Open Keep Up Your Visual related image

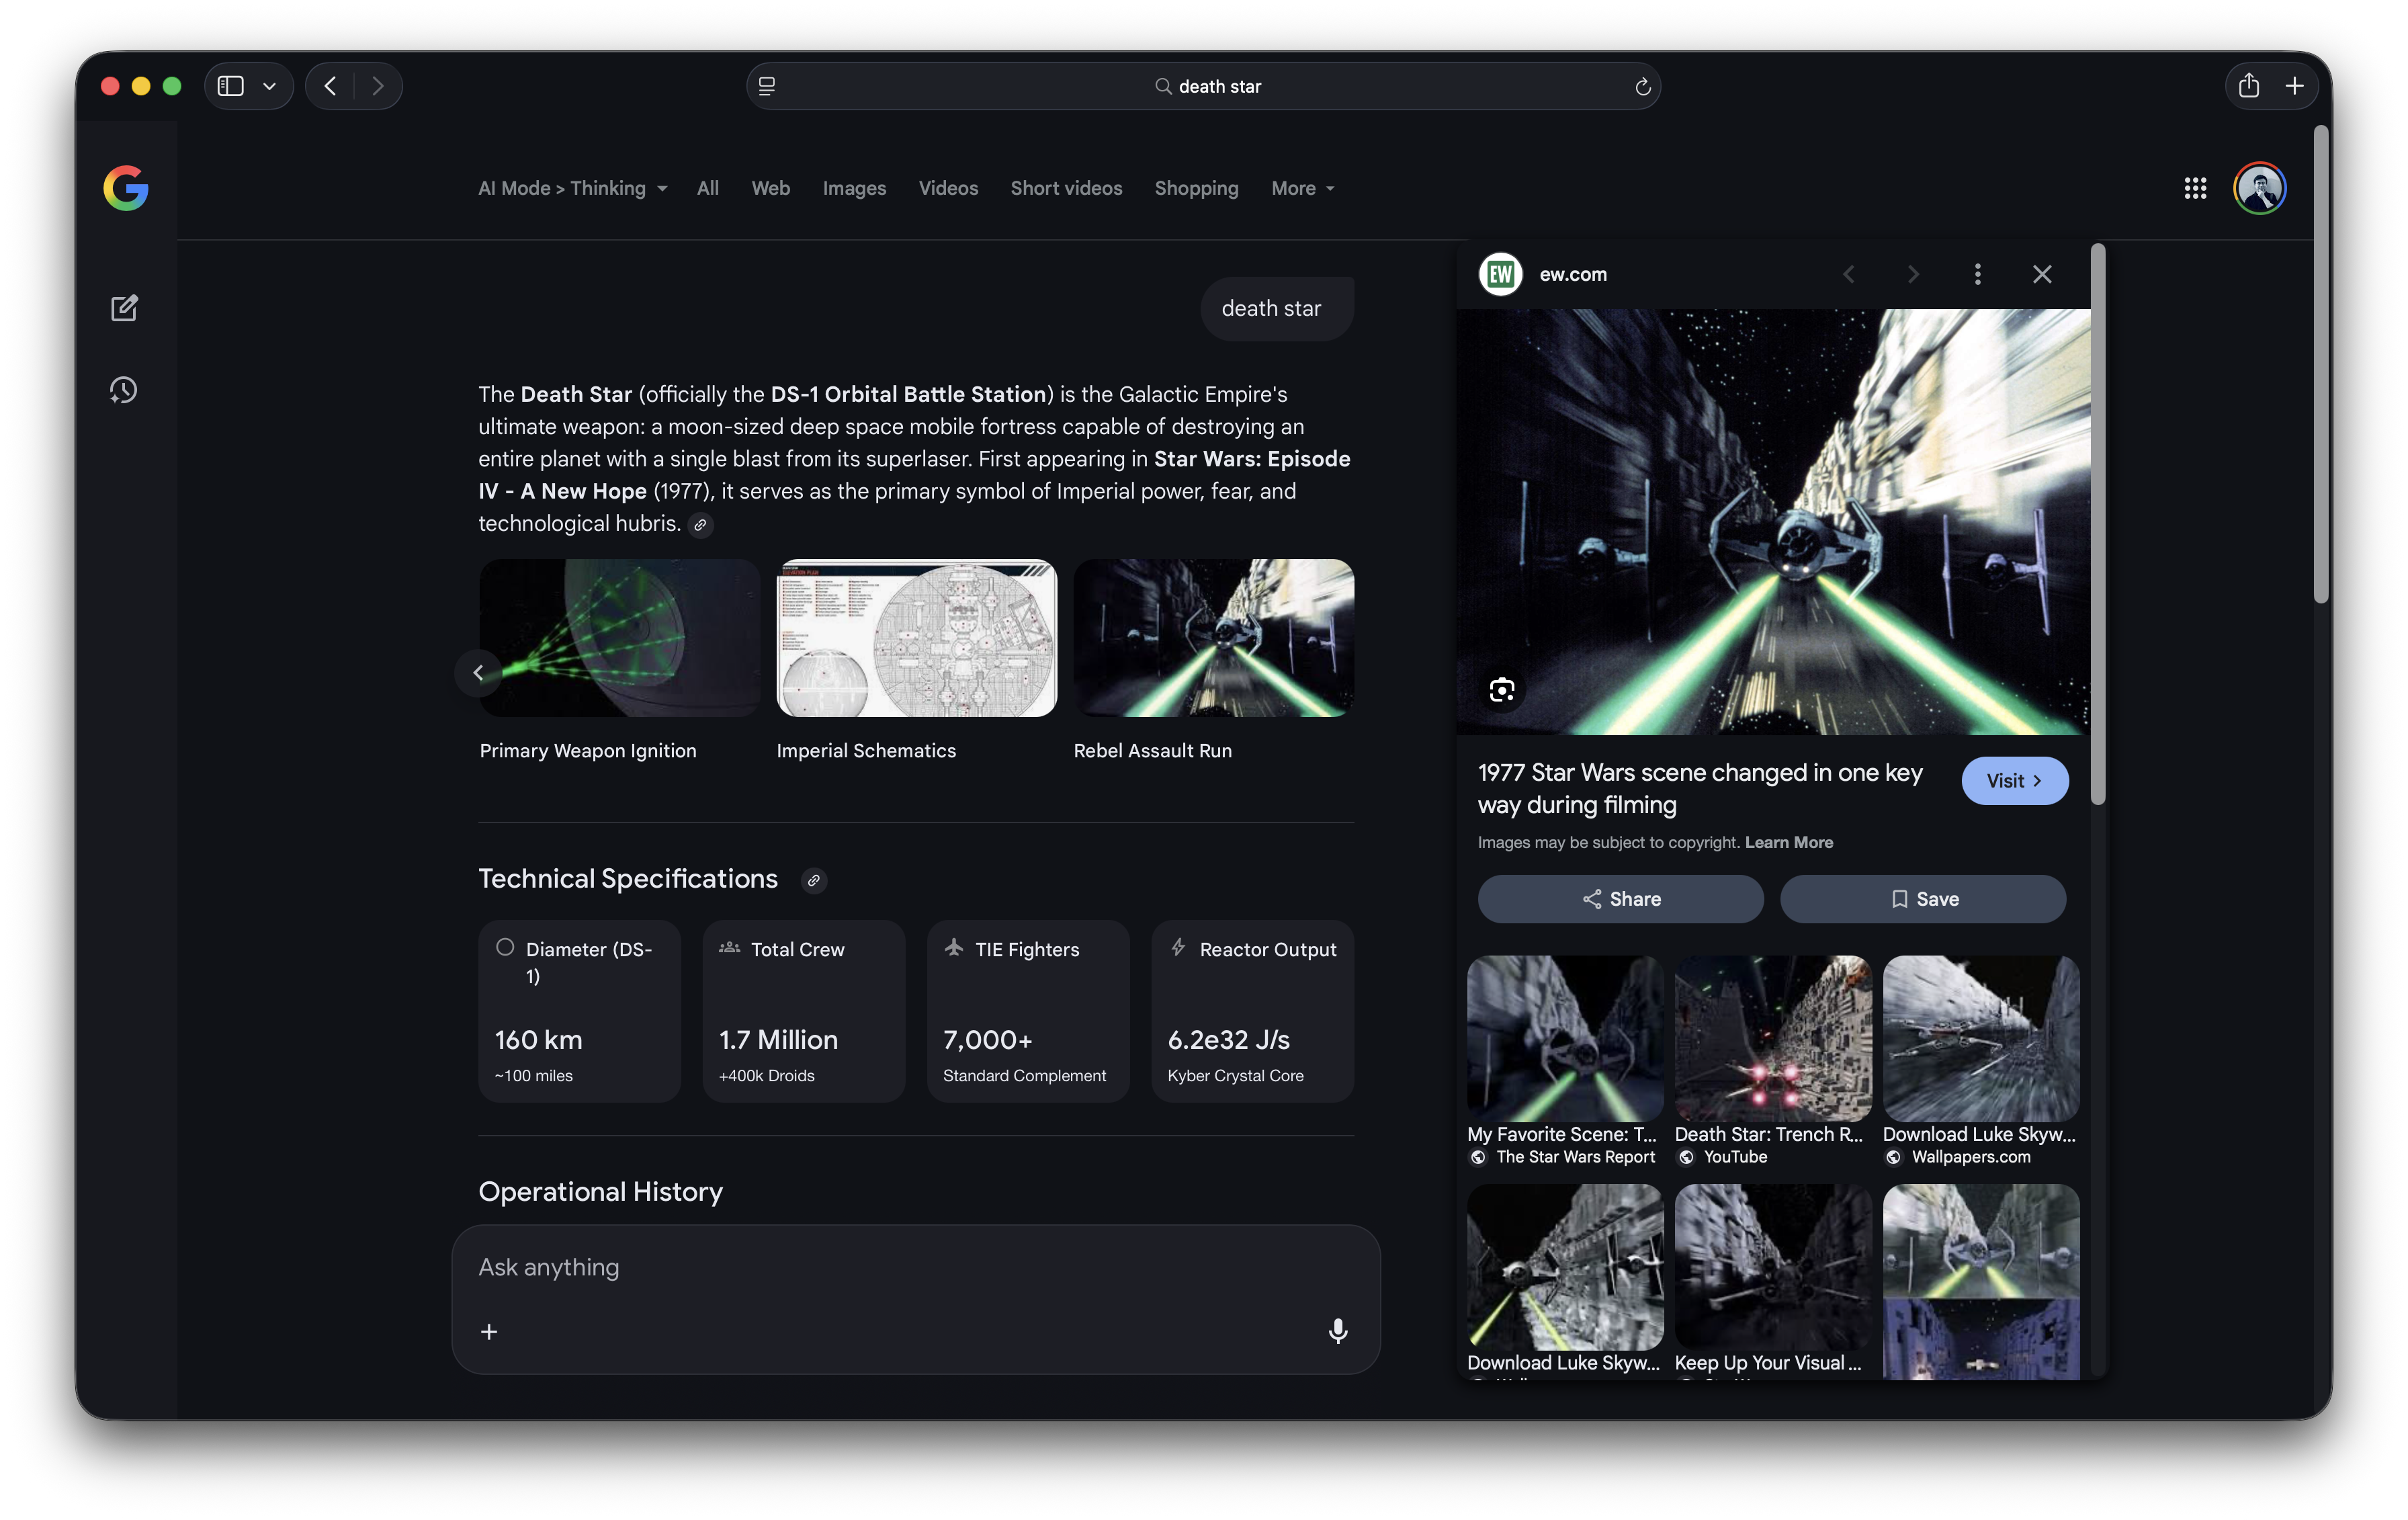(1773, 1267)
